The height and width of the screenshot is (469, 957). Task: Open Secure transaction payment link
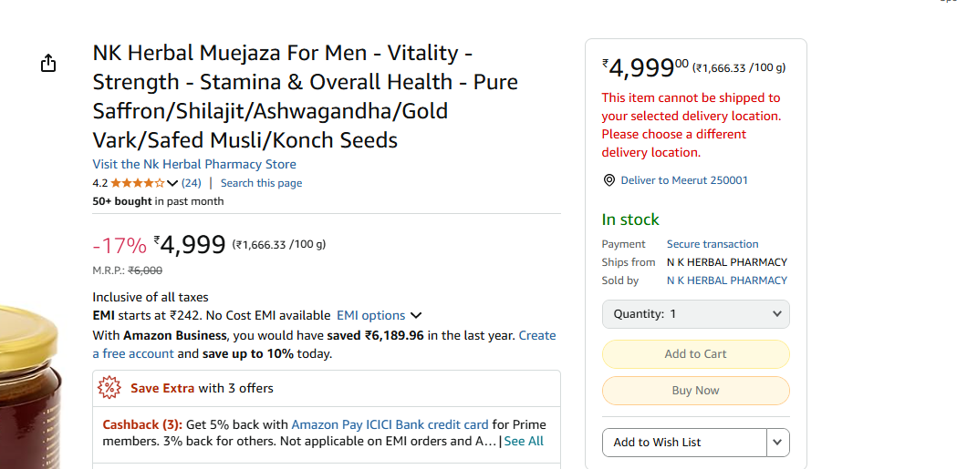[x=713, y=244]
